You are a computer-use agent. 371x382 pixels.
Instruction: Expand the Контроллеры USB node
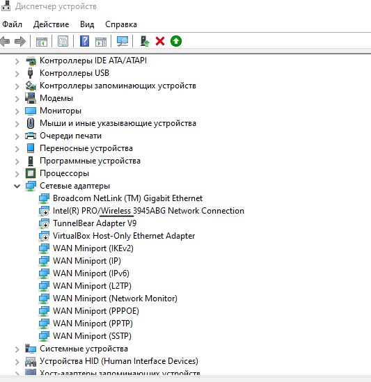pyautogui.click(x=17, y=74)
